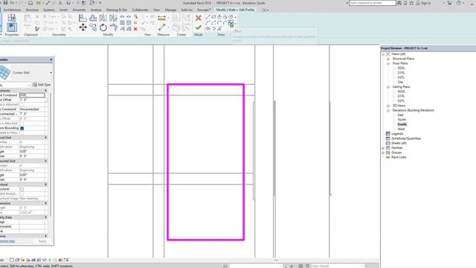Click the Aligned Dimension icon in Measure panel
This screenshot has height=268, width=476.
(x=162, y=18)
